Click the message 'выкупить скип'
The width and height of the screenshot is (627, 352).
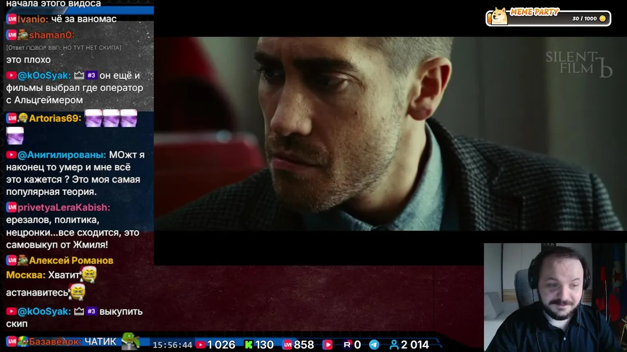point(74,317)
